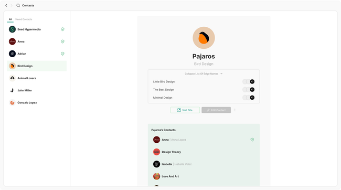Click Little Bird Design edge name
The image size is (341, 190).
coord(164,81)
